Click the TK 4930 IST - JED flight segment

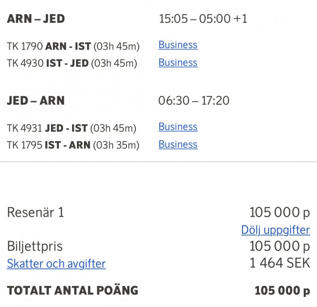(72, 63)
